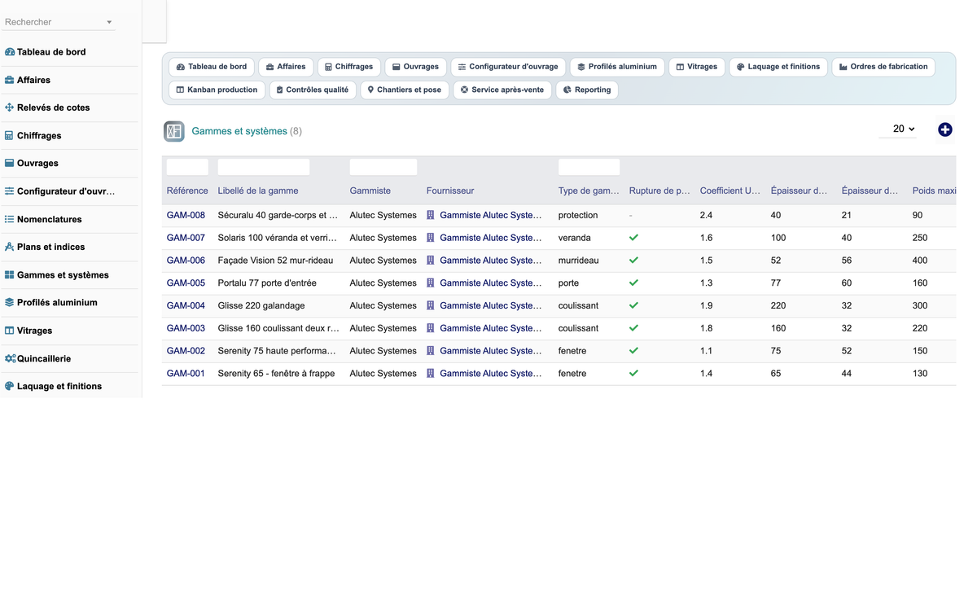Image resolution: width=977 pixels, height=605 pixels.
Task: Click the Libellé de la gamme filter field
Action: [264, 167]
